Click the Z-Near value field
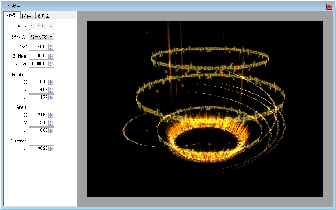Viewport: 336px width, 210px height. coord(39,56)
